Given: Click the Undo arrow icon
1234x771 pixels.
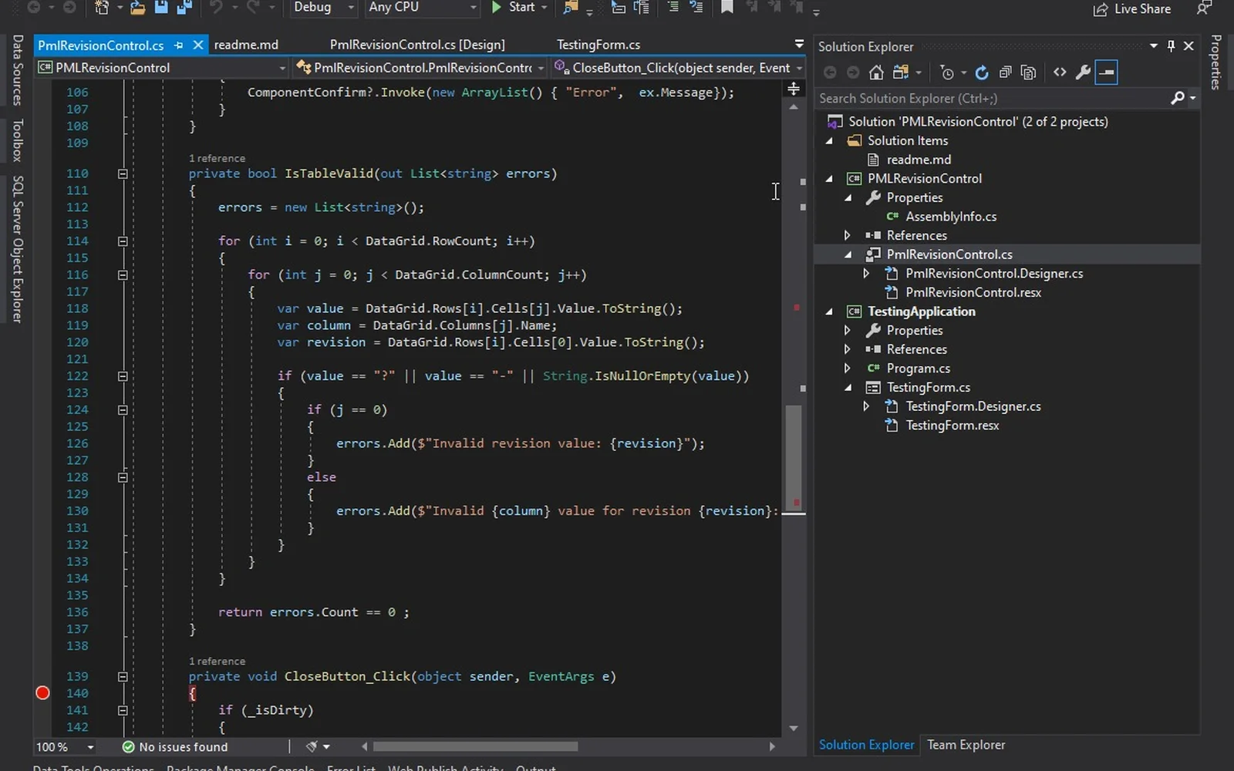Looking at the screenshot, I should pos(216,7).
